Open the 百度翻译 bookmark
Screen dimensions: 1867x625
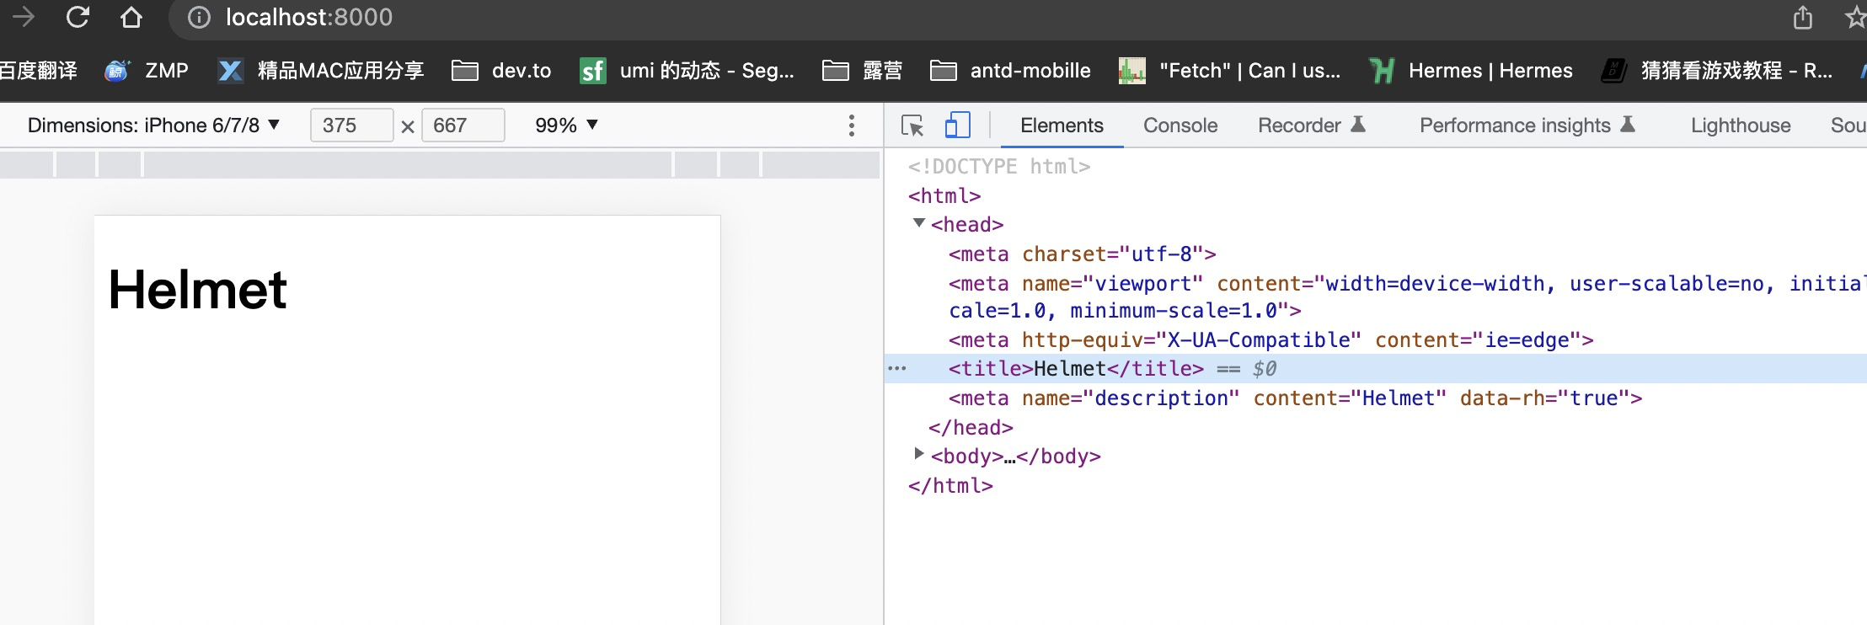click(38, 71)
